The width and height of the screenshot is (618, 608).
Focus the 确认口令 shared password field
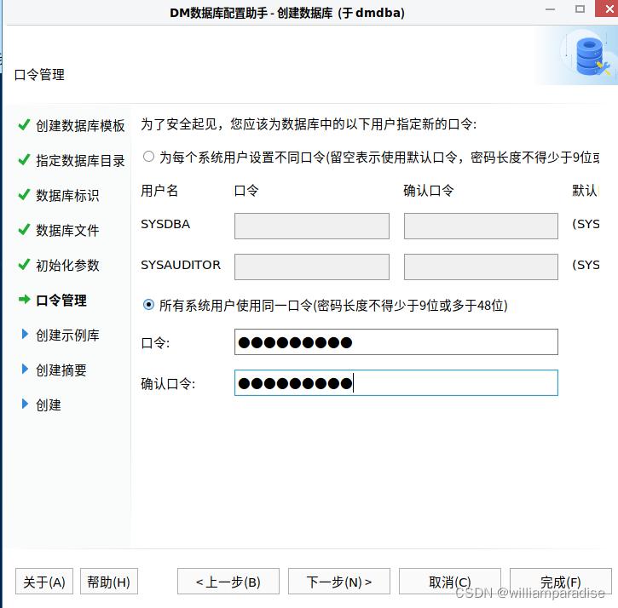tap(396, 383)
